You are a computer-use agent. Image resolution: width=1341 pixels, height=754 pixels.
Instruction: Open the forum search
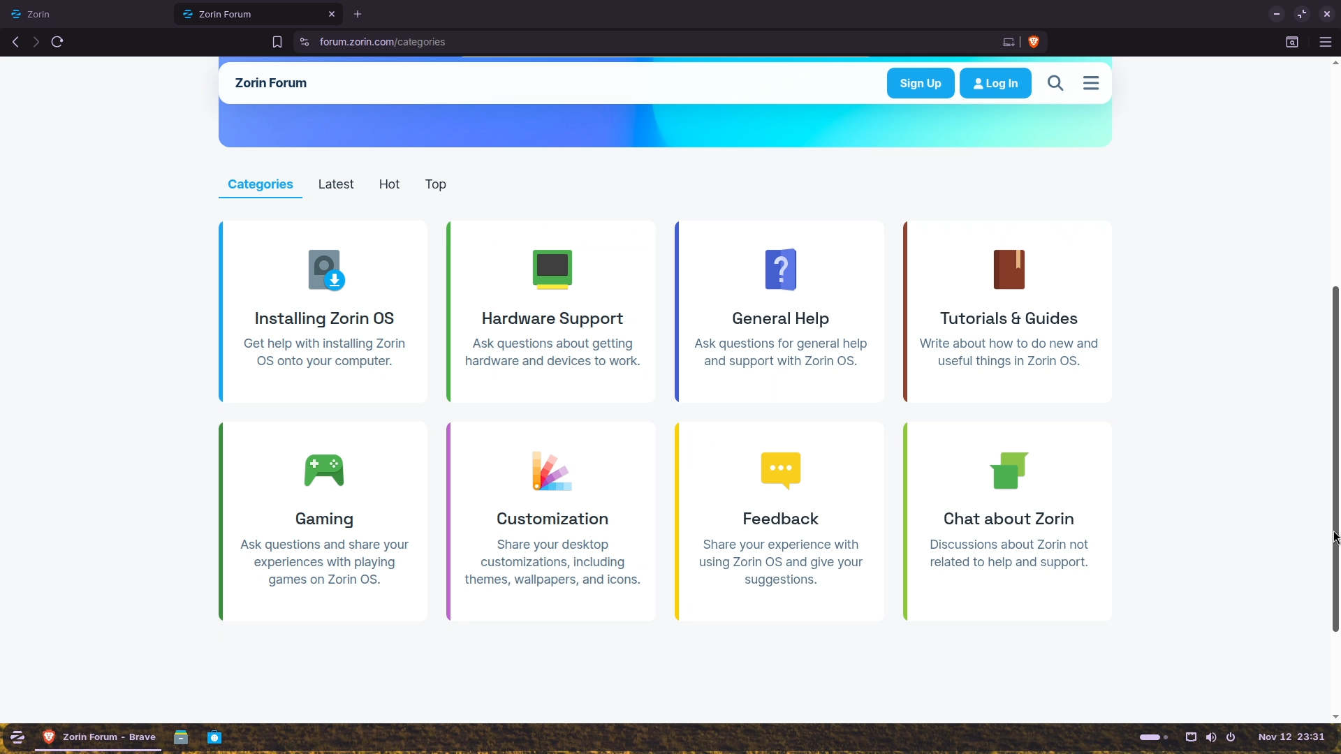(1055, 83)
